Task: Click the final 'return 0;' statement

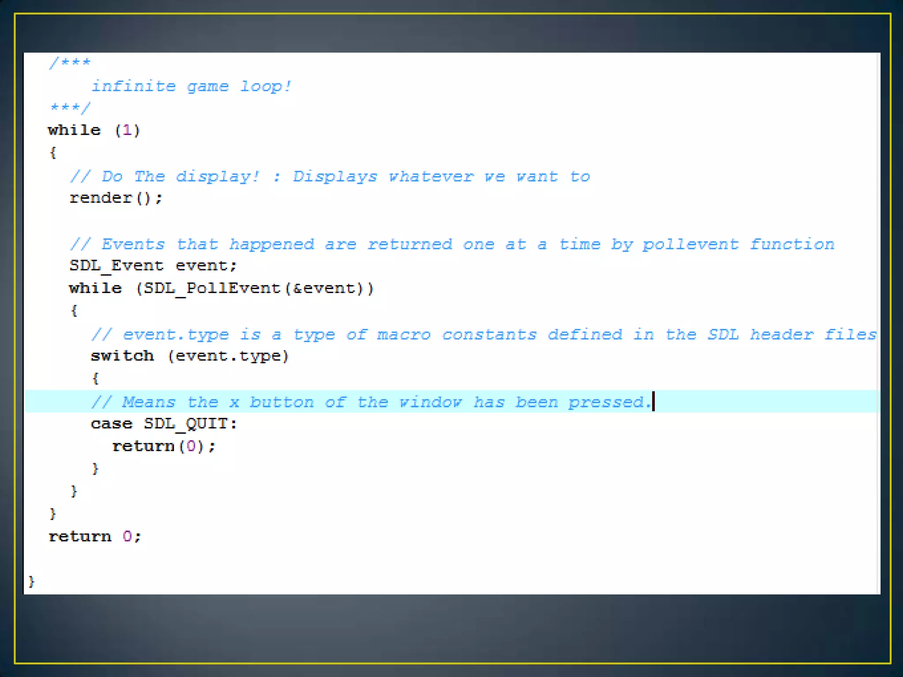Action: [94, 536]
